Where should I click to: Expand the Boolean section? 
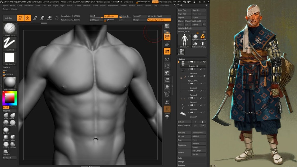click(x=182, y=165)
